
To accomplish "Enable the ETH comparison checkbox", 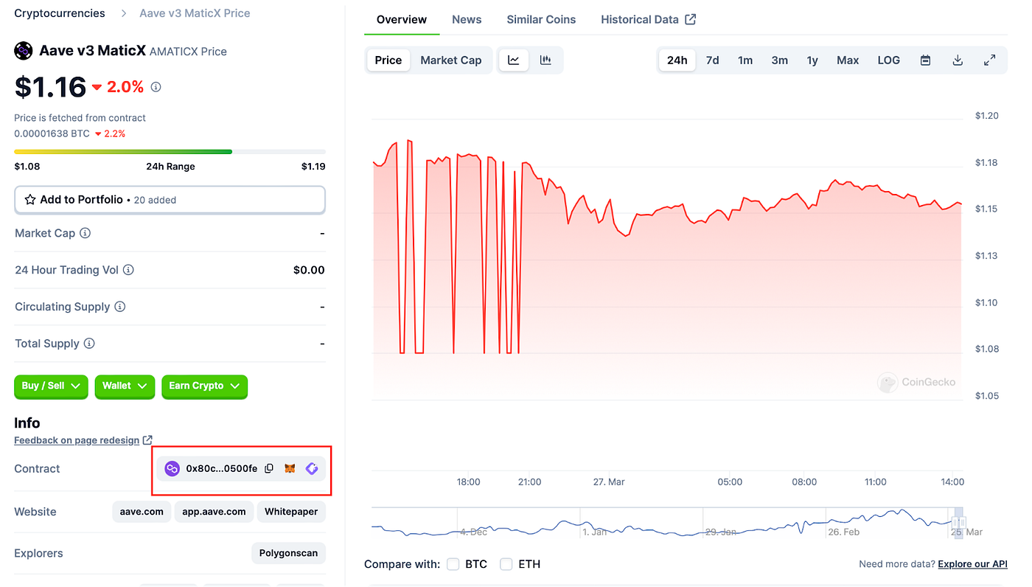I will tap(506, 563).
